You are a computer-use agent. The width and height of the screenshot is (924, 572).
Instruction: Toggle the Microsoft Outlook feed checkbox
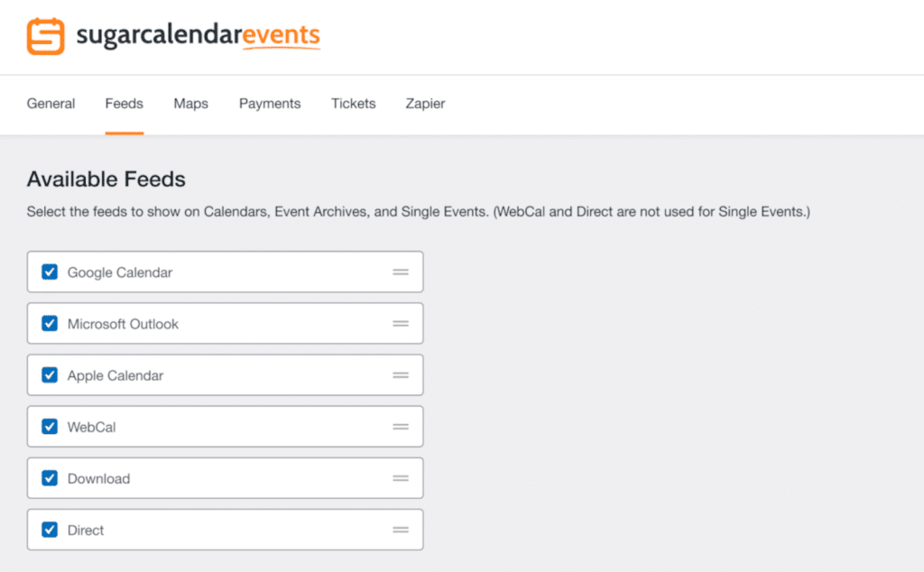pyautogui.click(x=50, y=323)
